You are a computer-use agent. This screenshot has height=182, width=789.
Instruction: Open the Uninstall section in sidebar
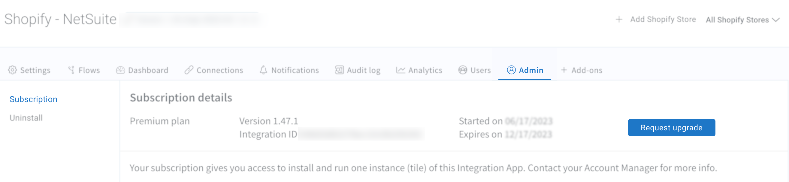(x=26, y=118)
